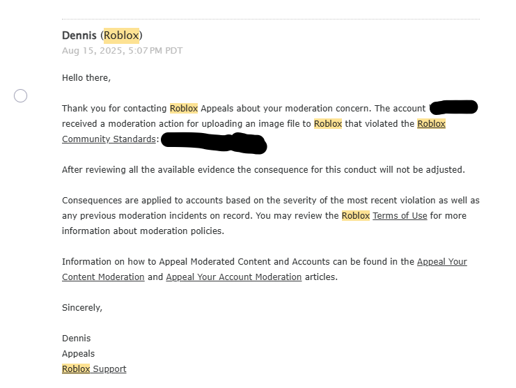Click the 'Dennis' line in the signature
Screen dimensions: 516x388
pyautogui.click(x=77, y=338)
